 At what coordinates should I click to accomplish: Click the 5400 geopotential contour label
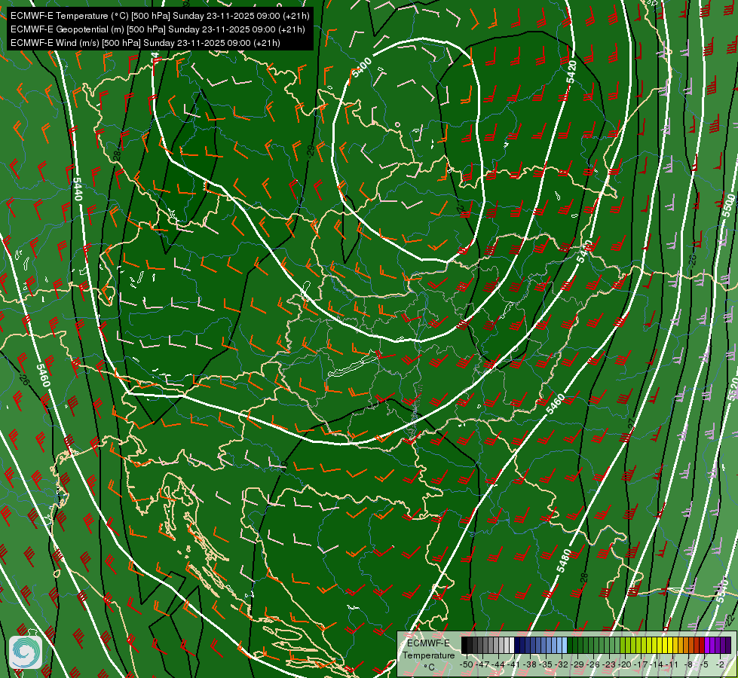[x=362, y=67]
